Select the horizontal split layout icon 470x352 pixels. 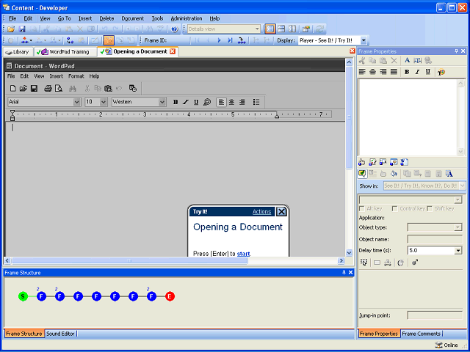point(281,29)
